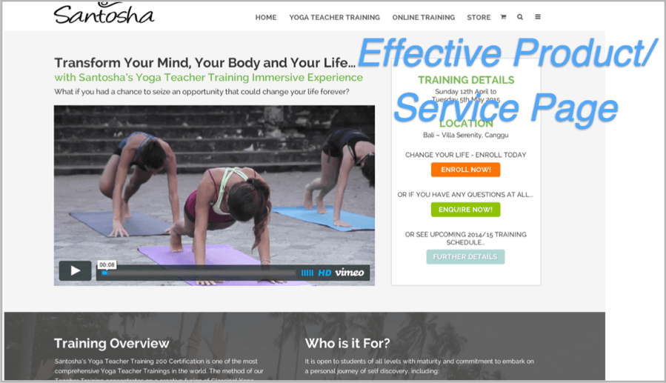Go to the Home menu item

pos(266,18)
